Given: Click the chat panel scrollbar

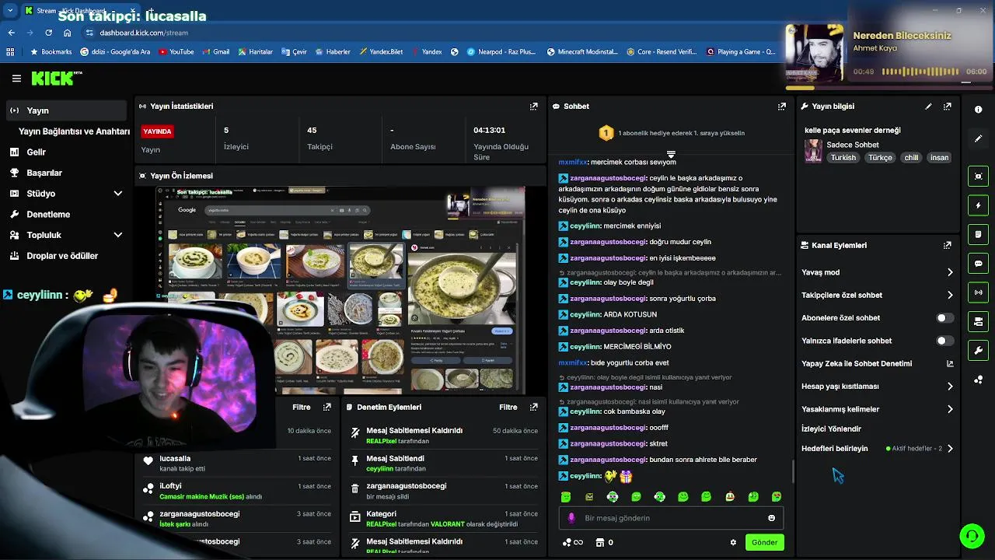Looking at the screenshot, I should coord(792,471).
